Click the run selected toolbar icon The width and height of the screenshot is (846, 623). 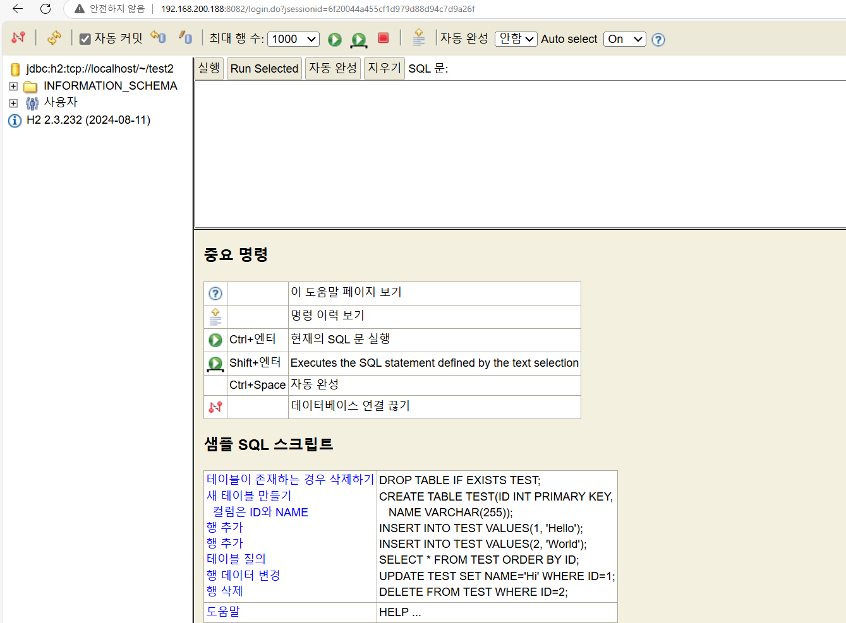[359, 40]
